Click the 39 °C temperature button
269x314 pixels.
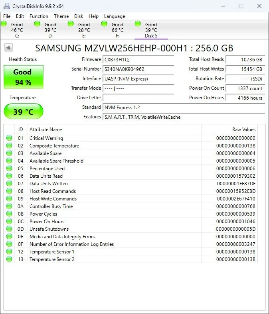pos(24,111)
